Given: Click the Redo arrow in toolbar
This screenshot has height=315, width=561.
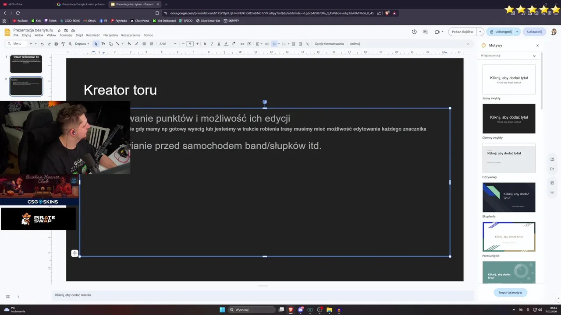Looking at the screenshot, I should click(49, 44).
